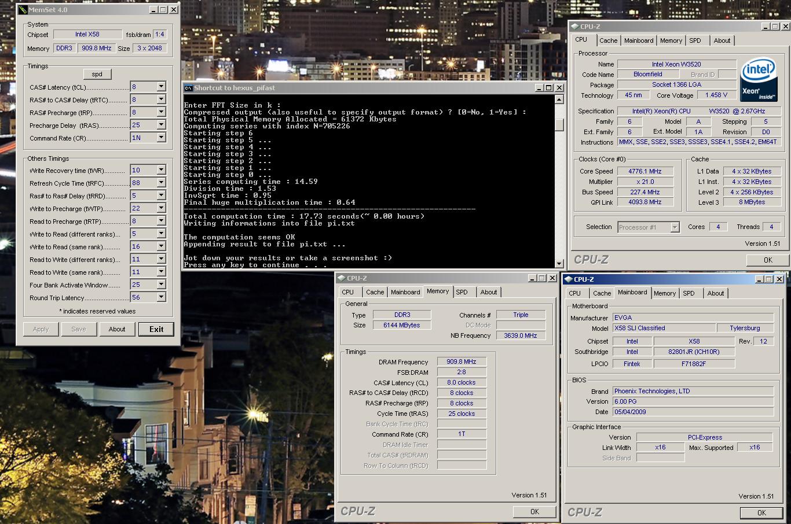The height and width of the screenshot is (524, 791).
Task: Open About tab in CPU-Z Mainboard window
Action: pyautogui.click(x=716, y=293)
